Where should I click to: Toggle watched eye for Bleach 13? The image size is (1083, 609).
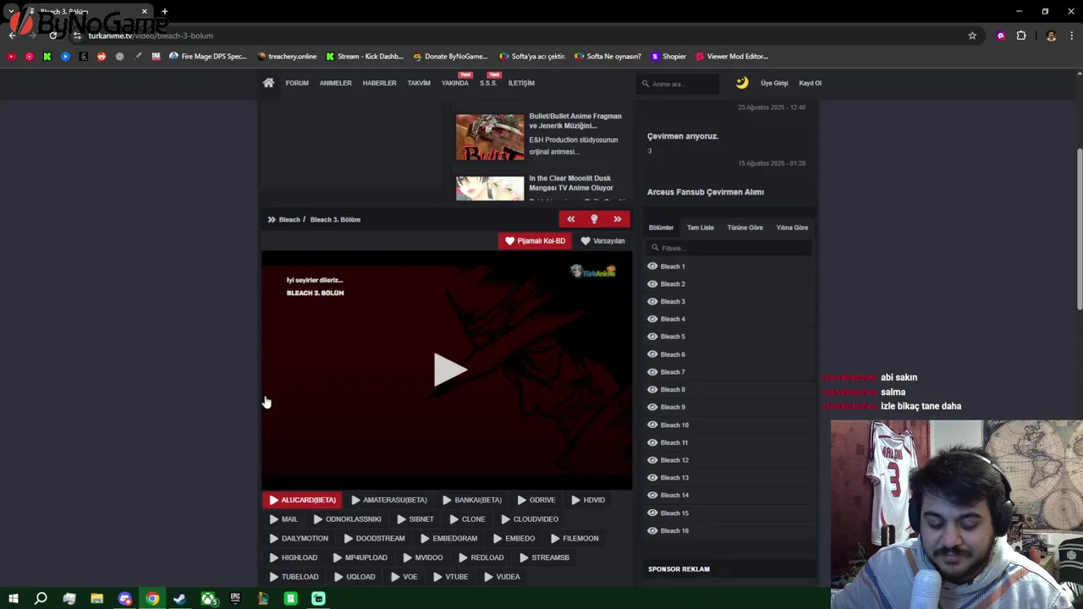coord(652,478)
